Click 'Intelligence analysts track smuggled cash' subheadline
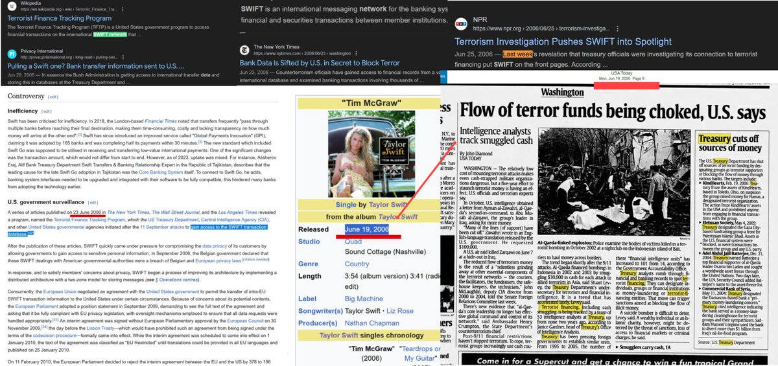This screenshot has width=778, height=366. tap(497, 135)
